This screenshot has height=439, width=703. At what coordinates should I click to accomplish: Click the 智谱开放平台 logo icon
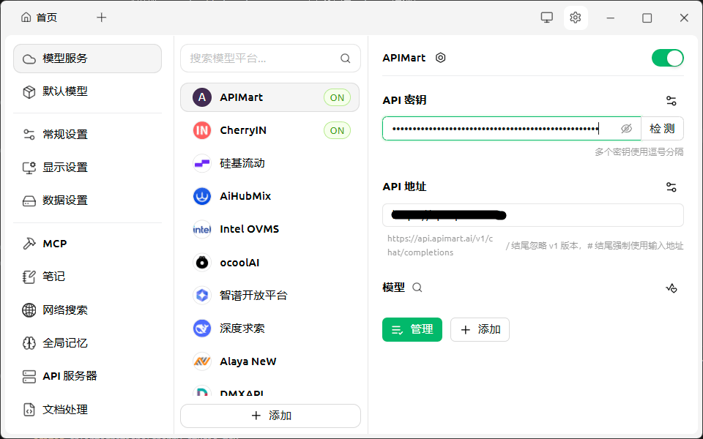[x=202, y=295]
